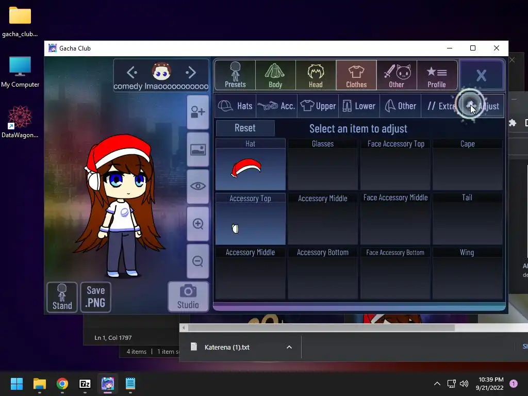Click the add character icon

click(198, 112)
